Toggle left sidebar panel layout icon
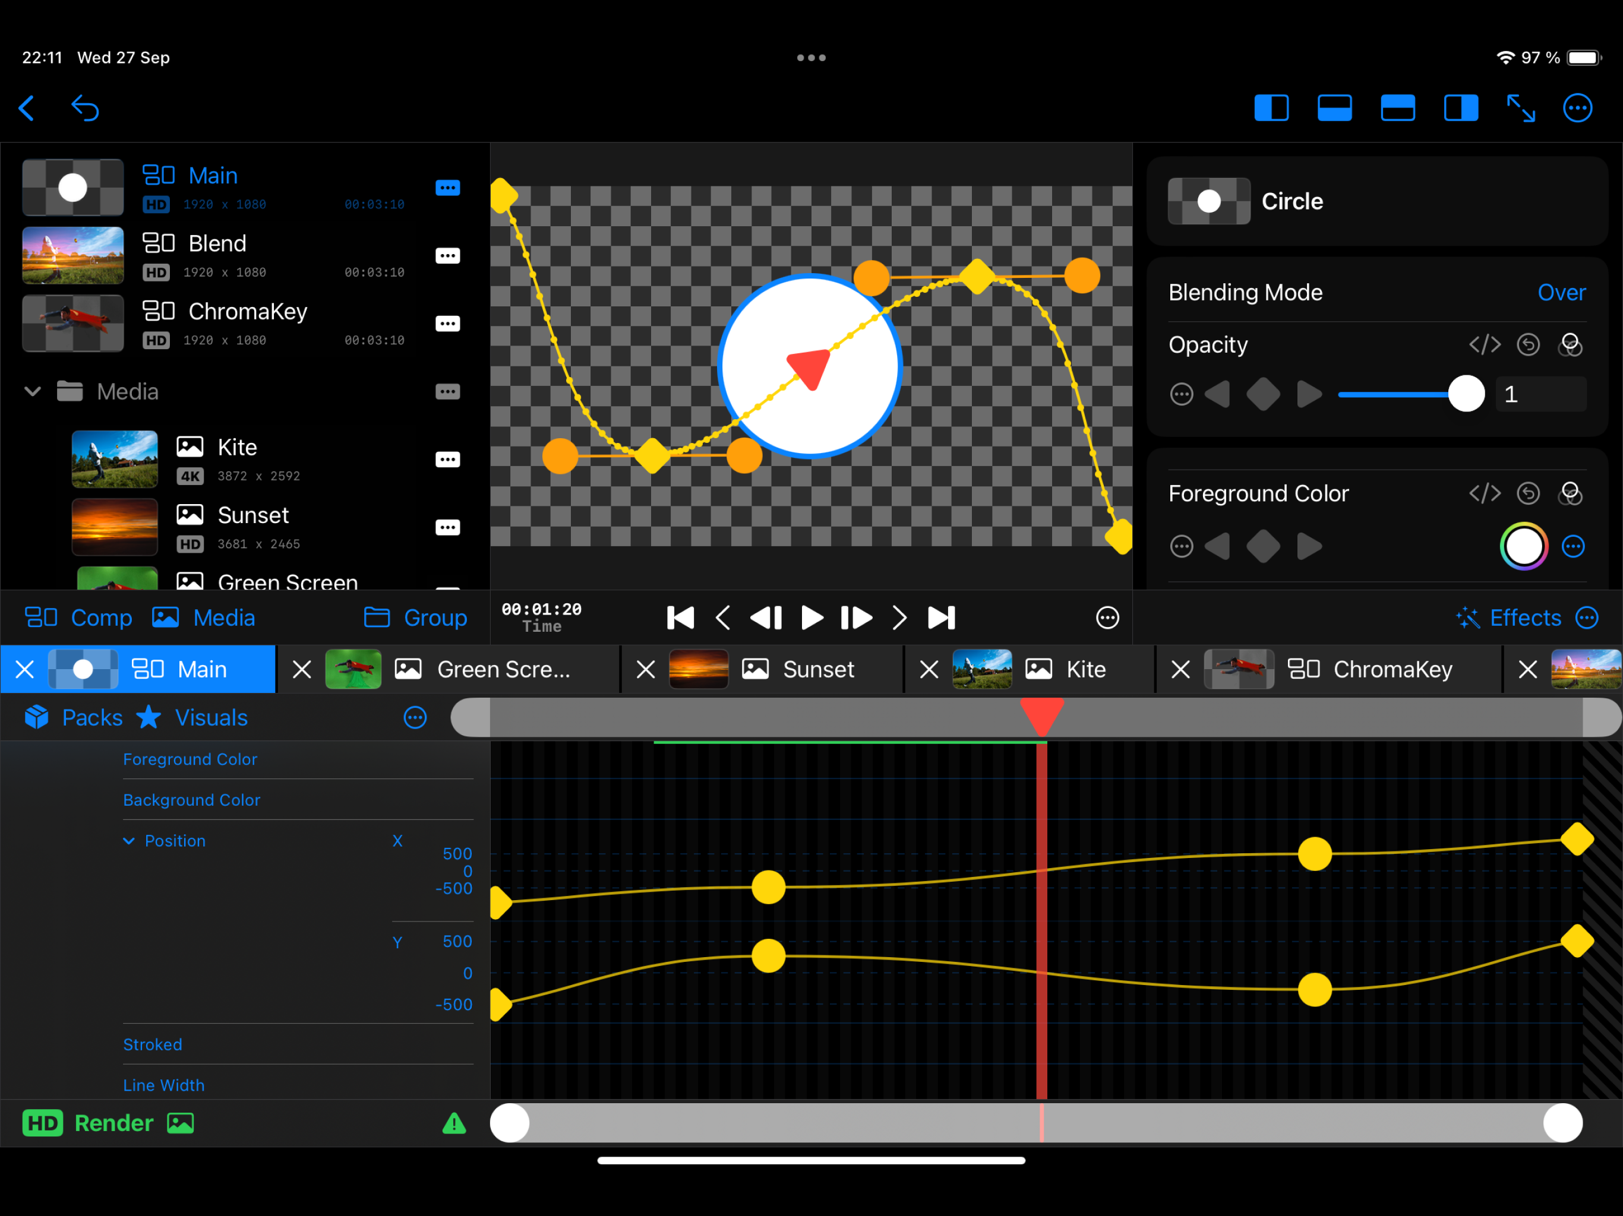This screenshot has height=1216, width=1623. coord(1271,109)
